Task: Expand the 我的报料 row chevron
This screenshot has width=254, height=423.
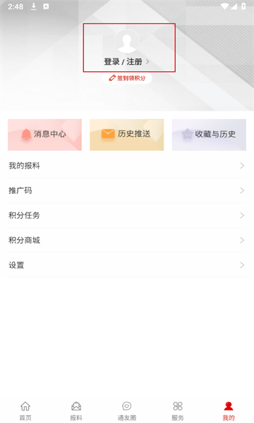Action: (x=242, y=166)
